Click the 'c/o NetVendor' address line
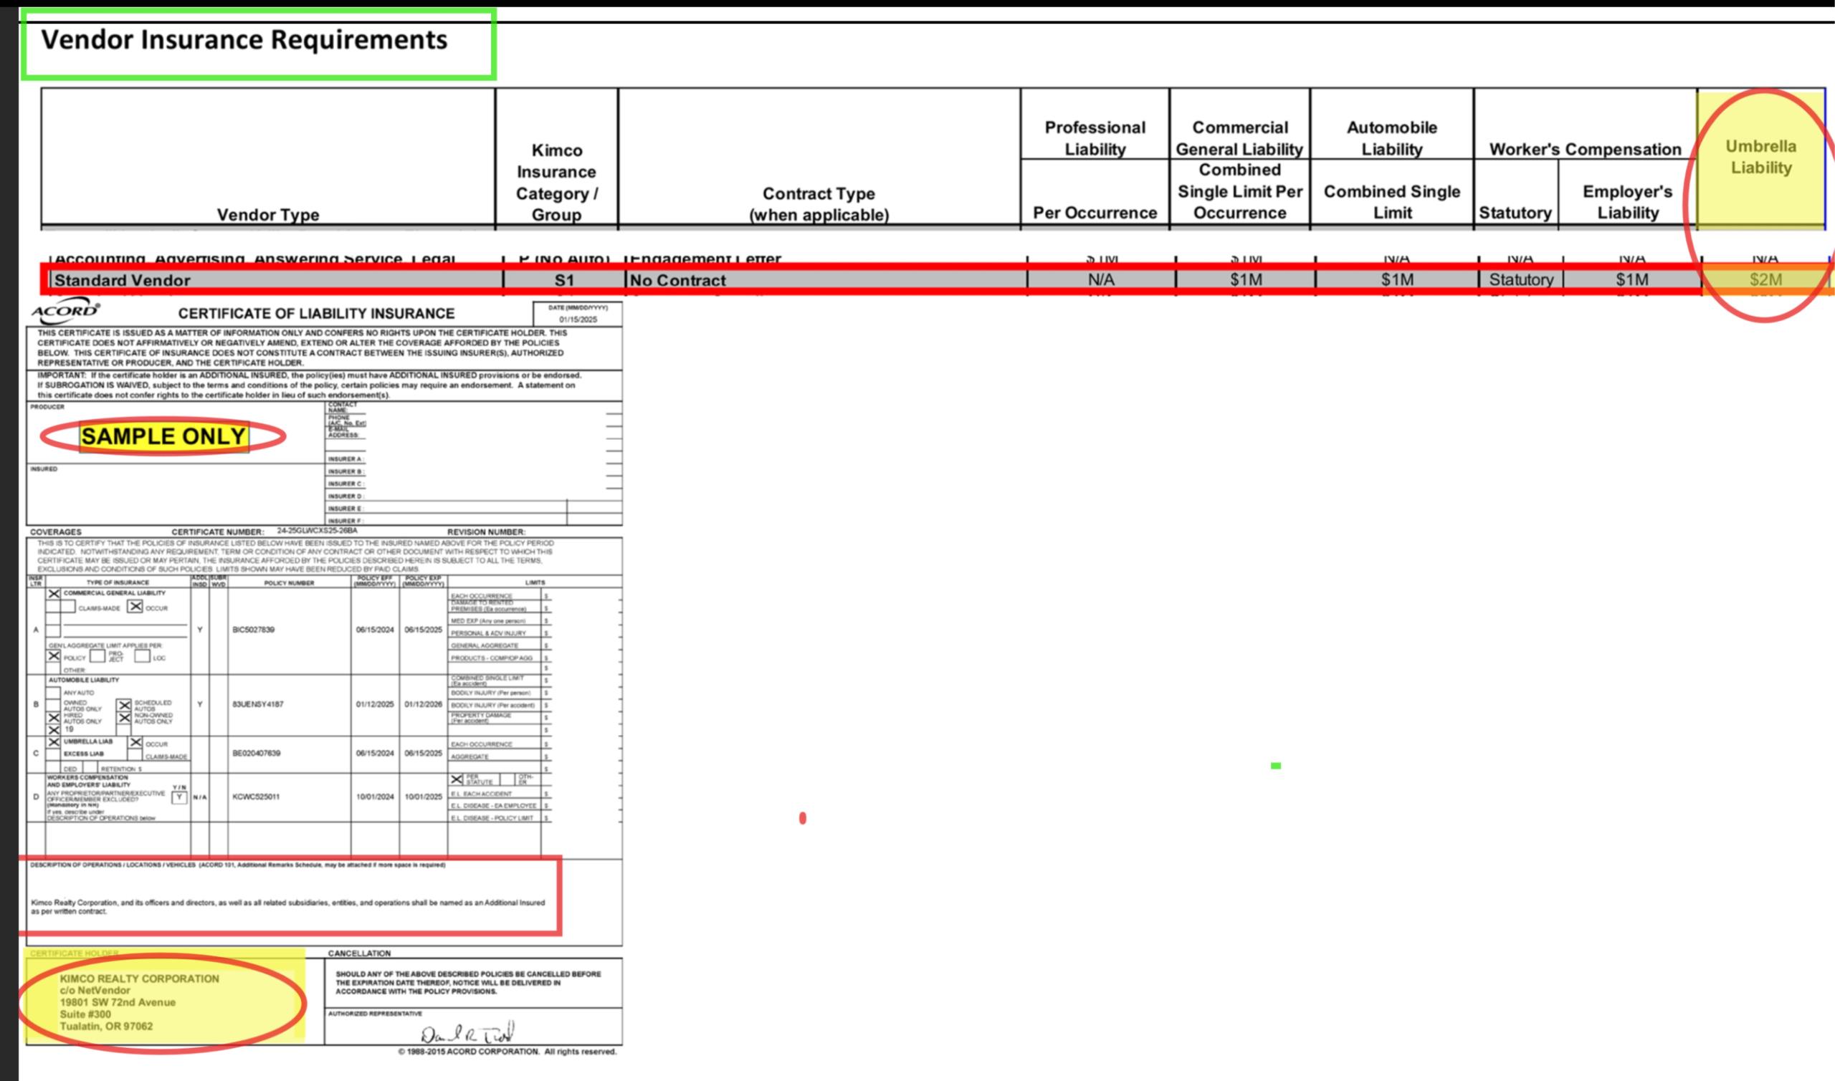Image resolution: width=1835 pixels, height=1081 pixels. coord(95,991)
